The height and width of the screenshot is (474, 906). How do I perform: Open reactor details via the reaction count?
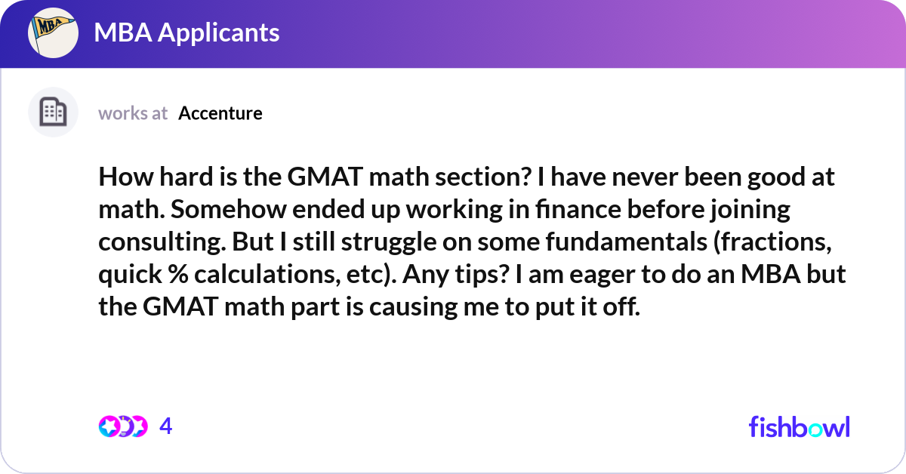pyautogui.click(x=165, y=426)
